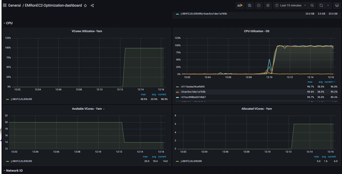Select 14.0 current value in Available VCores legend

(165, 161)
